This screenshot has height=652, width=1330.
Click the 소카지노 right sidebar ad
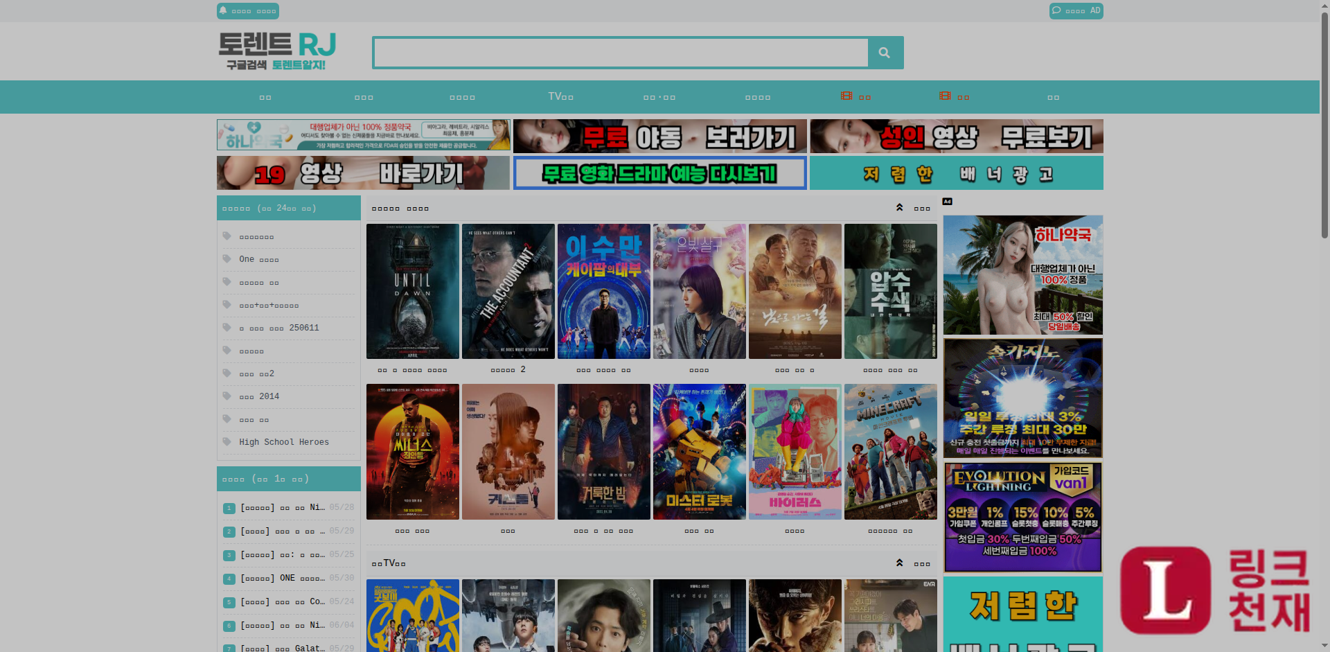coord(1023,398)
